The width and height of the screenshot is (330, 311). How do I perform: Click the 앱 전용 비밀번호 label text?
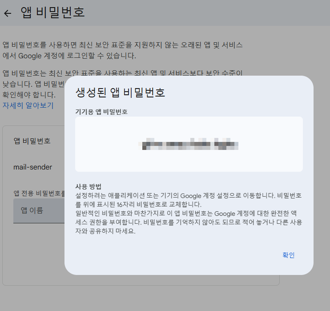(39, 193)
